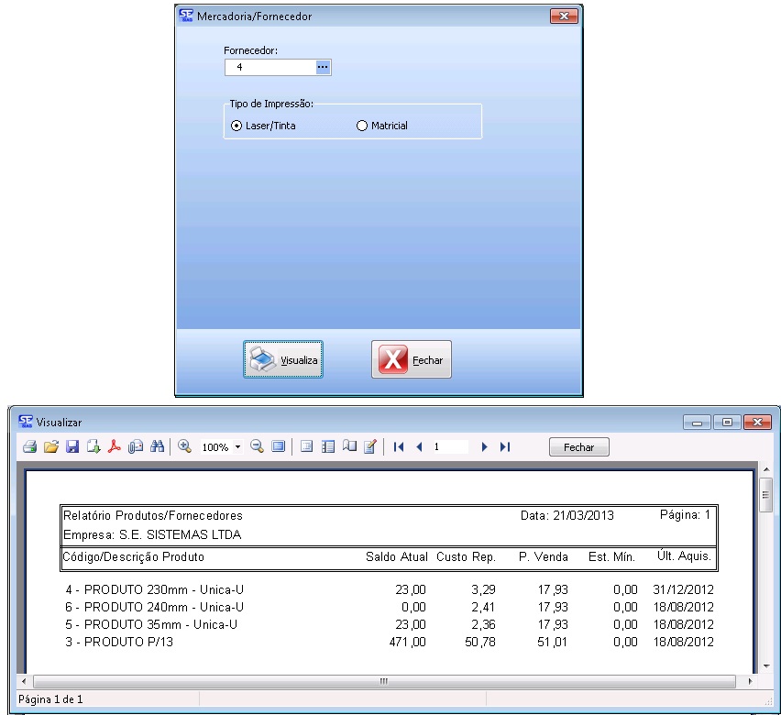Jump to last page of report

tap(504, 447)
